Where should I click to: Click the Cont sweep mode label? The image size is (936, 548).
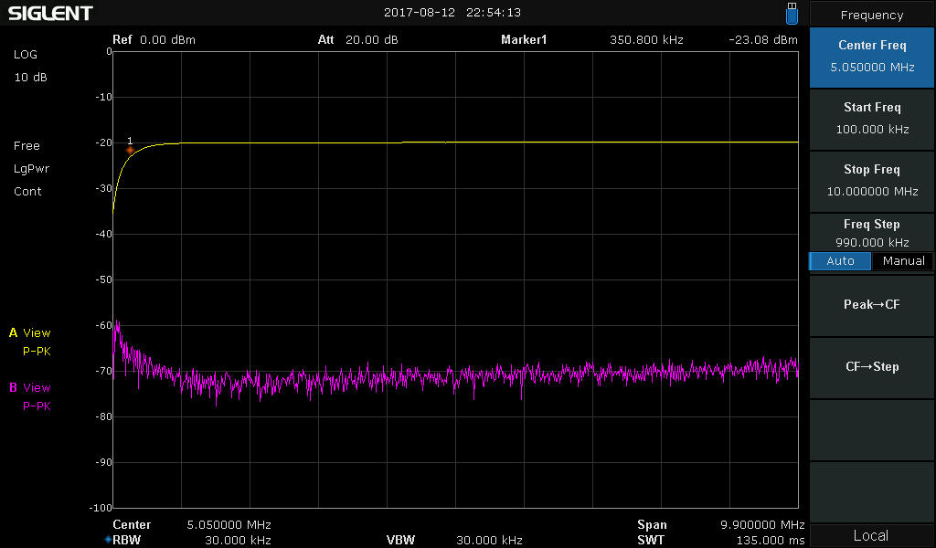[27, 192]
